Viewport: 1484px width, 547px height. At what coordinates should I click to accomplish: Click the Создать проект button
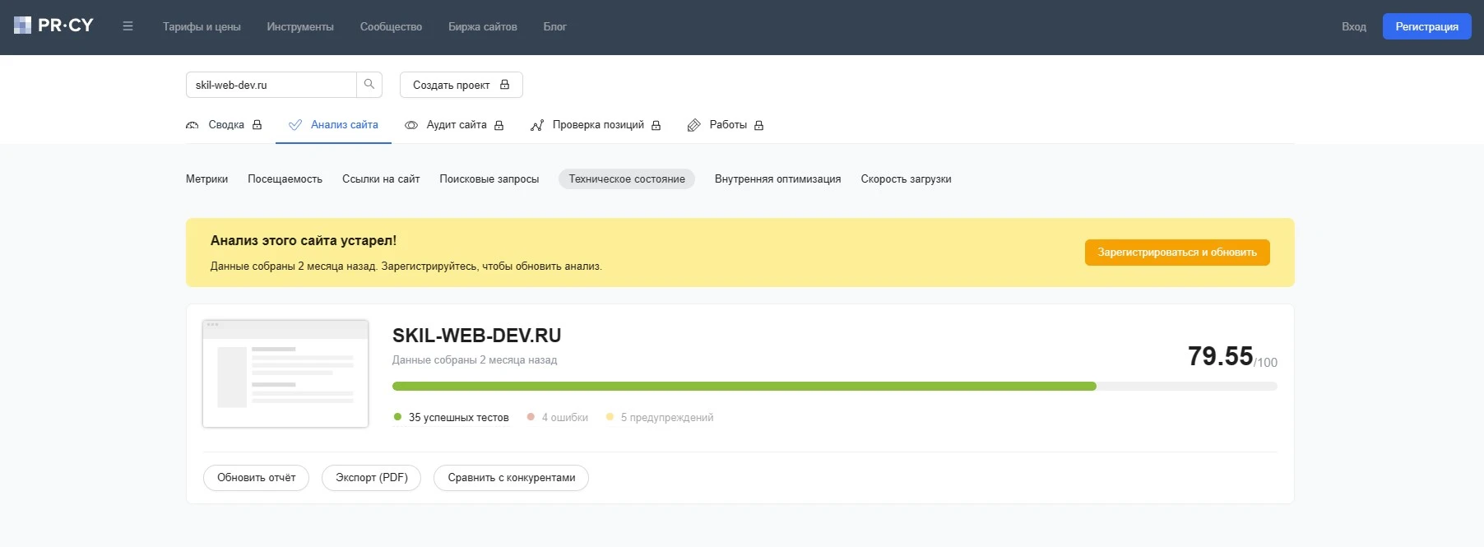tap(461, 85)
